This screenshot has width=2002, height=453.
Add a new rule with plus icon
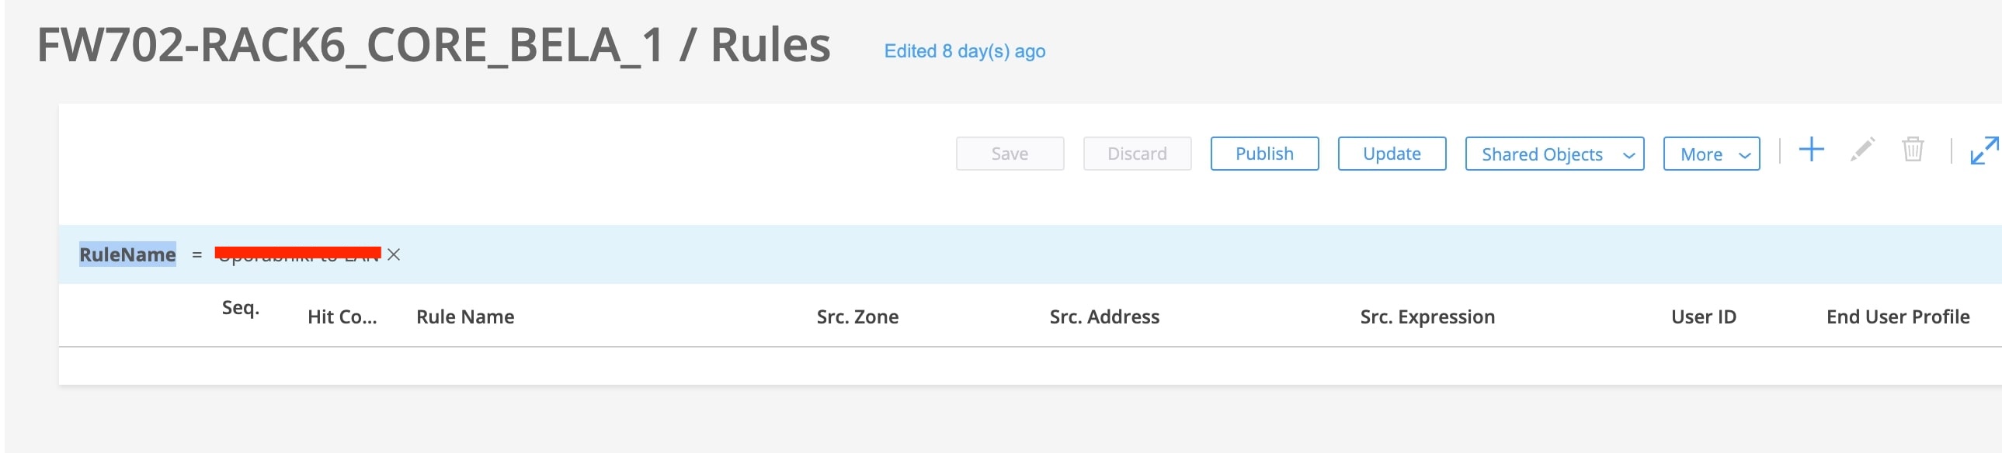tap(1811, 150)
